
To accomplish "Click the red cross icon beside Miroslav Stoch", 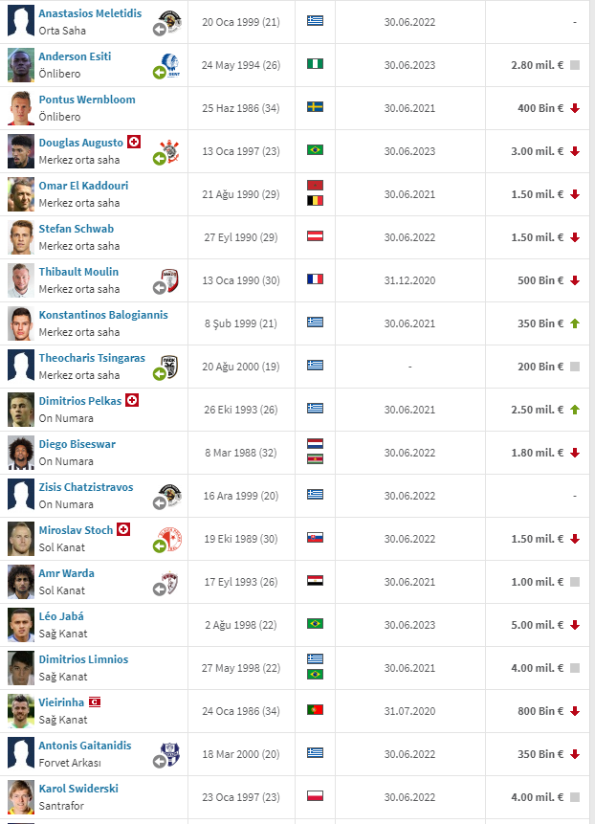I will point(123,530).
